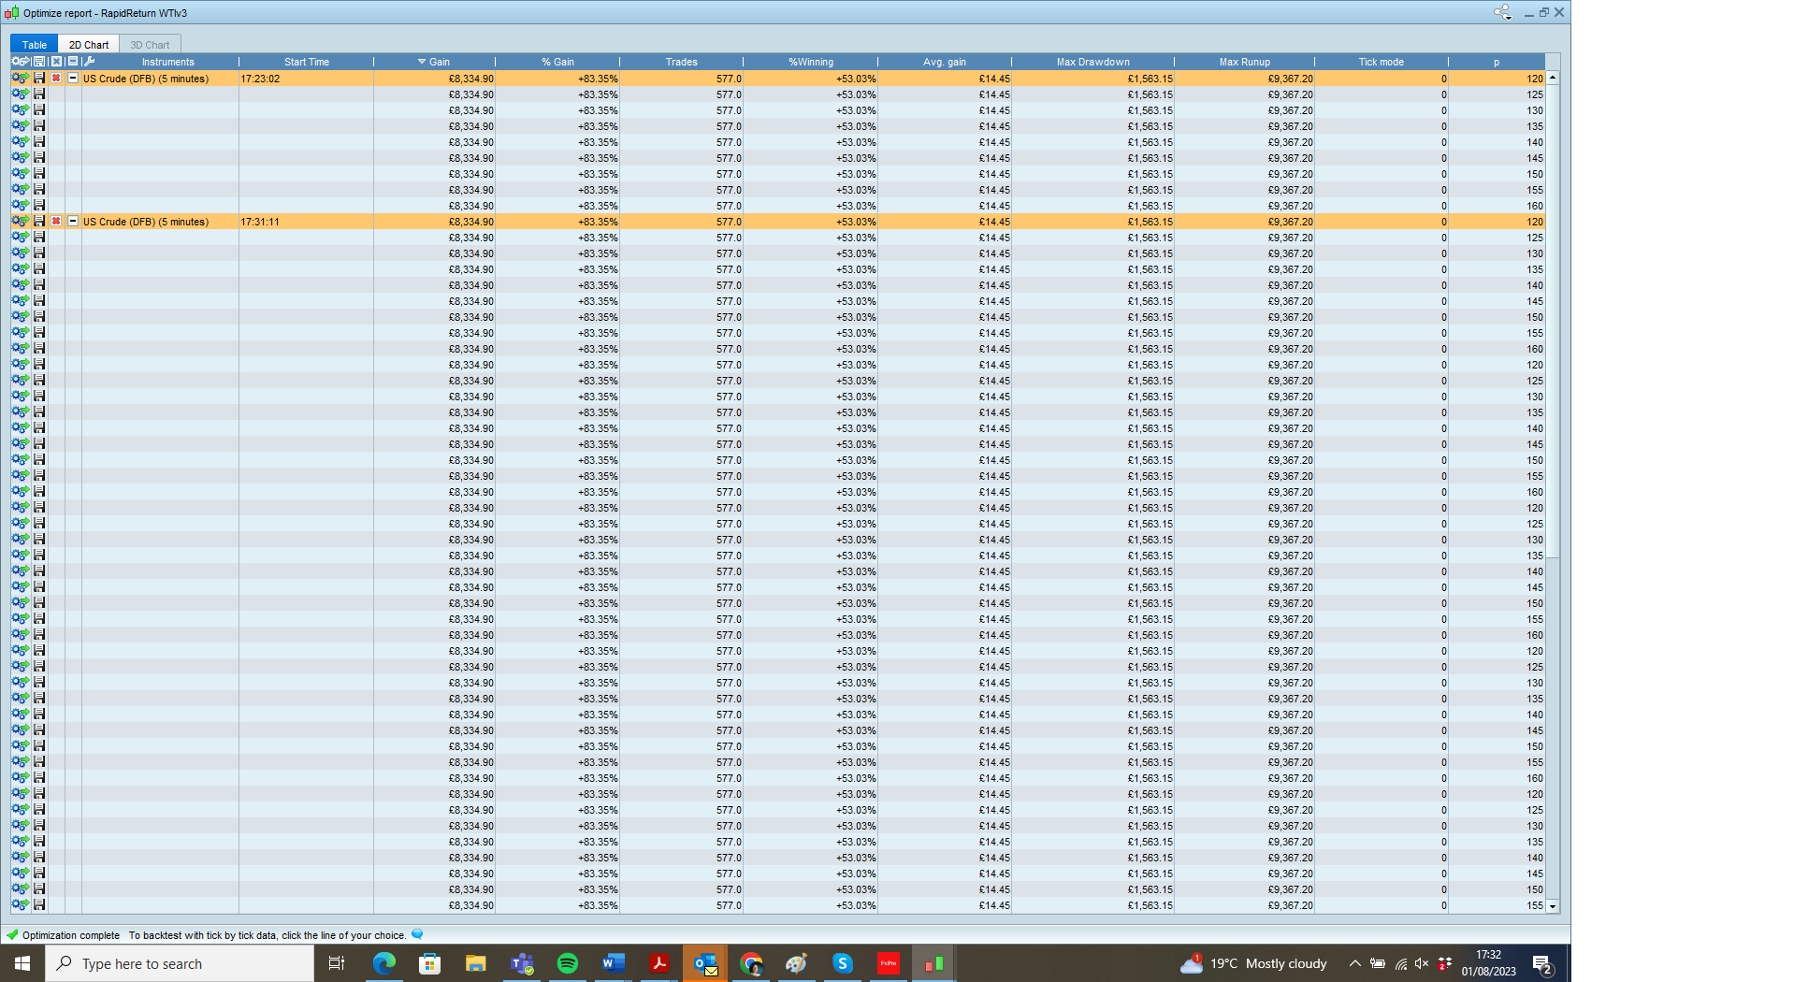Sort by the Max Runup column header
The width and height of the screenshot is (1794, 982).
pyautogui.click(x=1245, y=62)
